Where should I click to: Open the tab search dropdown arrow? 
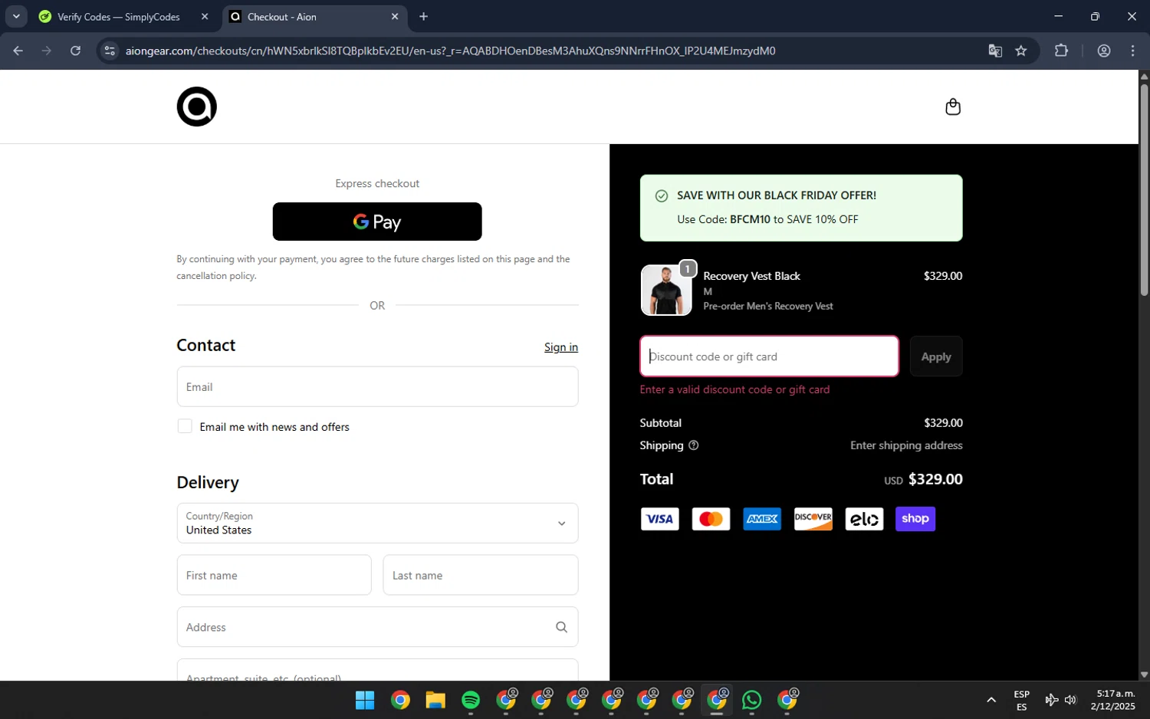[16, 16]
